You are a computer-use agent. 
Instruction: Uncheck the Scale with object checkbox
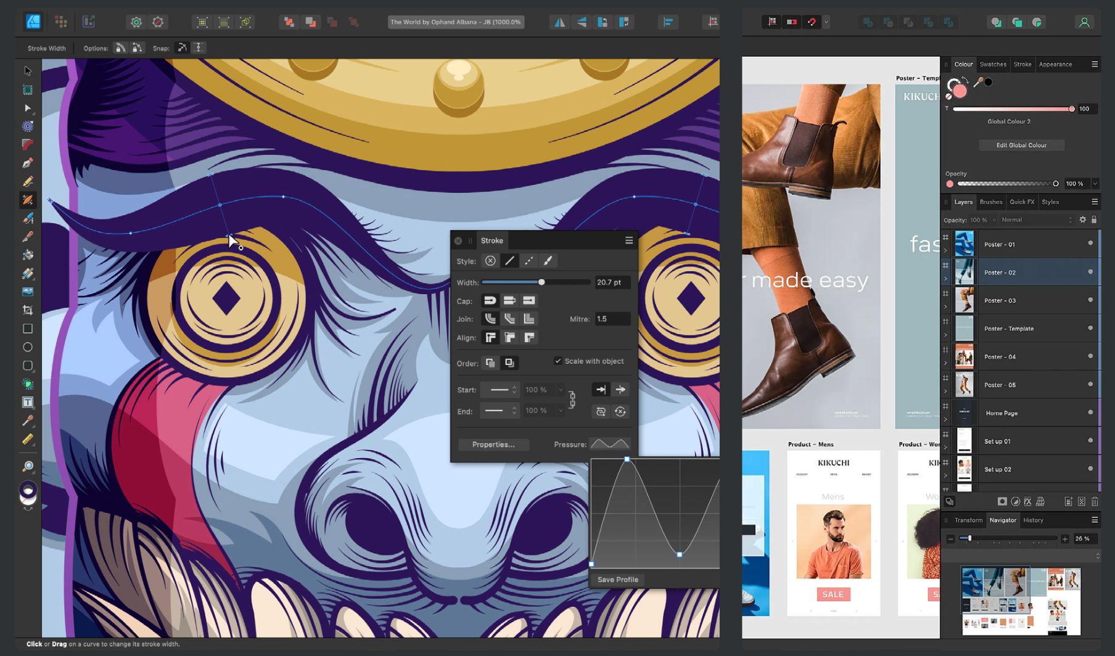click(557, 361)
